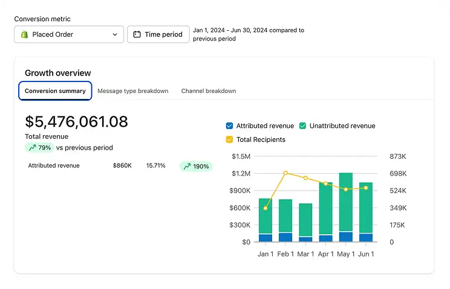Click the 190% growth trend badge
Viewport: 450px width, 289px height.
pos(197,167)
